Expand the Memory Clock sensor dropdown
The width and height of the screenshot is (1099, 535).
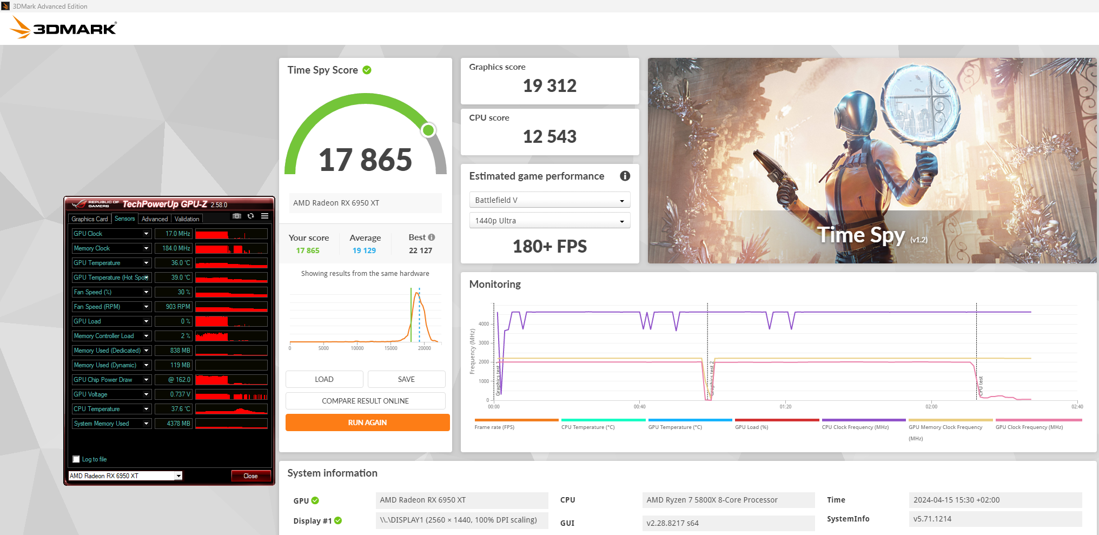[x=146, y=248]
